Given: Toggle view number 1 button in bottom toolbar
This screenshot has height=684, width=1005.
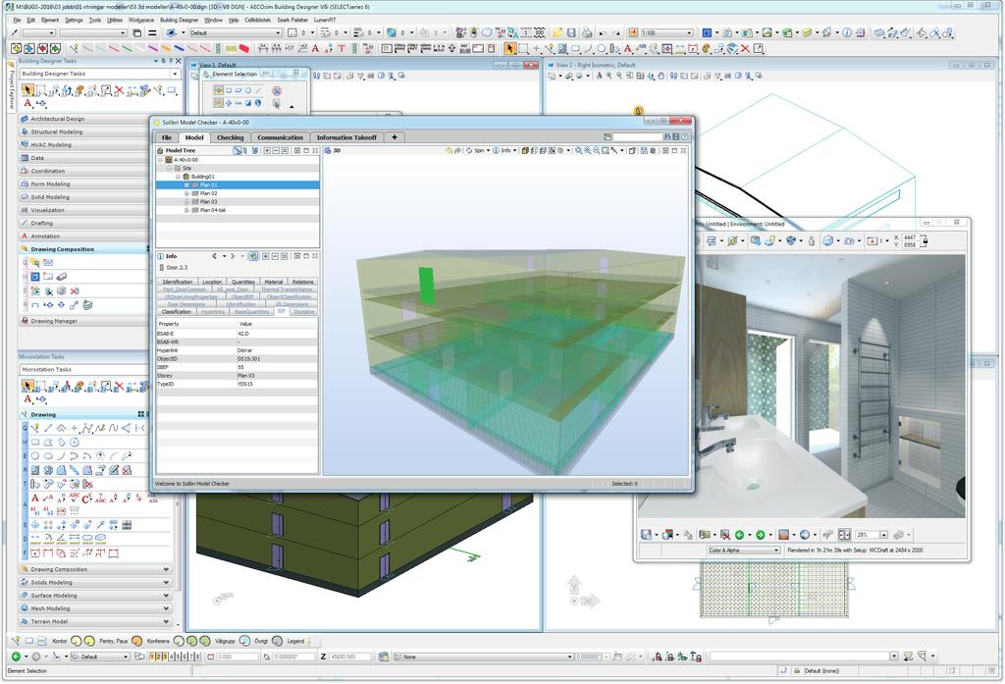Looking at the screenshot, I should pos(152,657).
